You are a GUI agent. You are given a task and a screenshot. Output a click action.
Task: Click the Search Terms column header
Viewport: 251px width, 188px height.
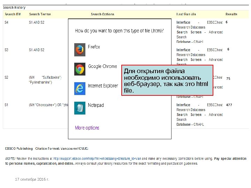[x=40, y=14]
